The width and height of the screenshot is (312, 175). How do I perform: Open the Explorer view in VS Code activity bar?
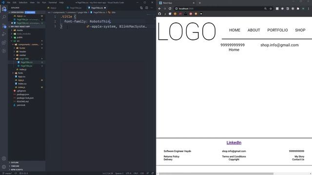click(x=4, y=9)
